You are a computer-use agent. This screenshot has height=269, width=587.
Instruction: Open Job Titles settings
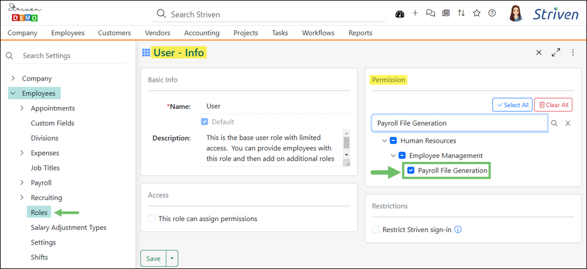click(x=45, y=168)
